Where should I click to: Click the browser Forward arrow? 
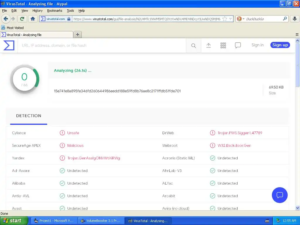coord(13,19)
